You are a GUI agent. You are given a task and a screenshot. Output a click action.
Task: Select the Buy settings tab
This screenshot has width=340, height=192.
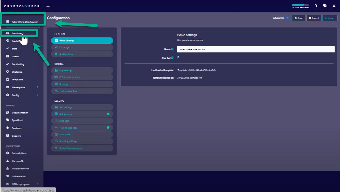[x=82, y=70]
